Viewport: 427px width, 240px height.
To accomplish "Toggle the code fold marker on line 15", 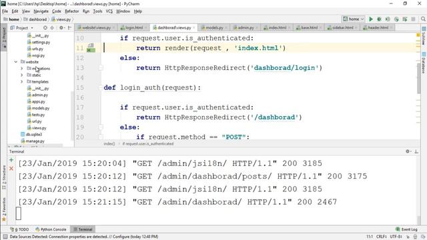I will [x=101, y=87].
